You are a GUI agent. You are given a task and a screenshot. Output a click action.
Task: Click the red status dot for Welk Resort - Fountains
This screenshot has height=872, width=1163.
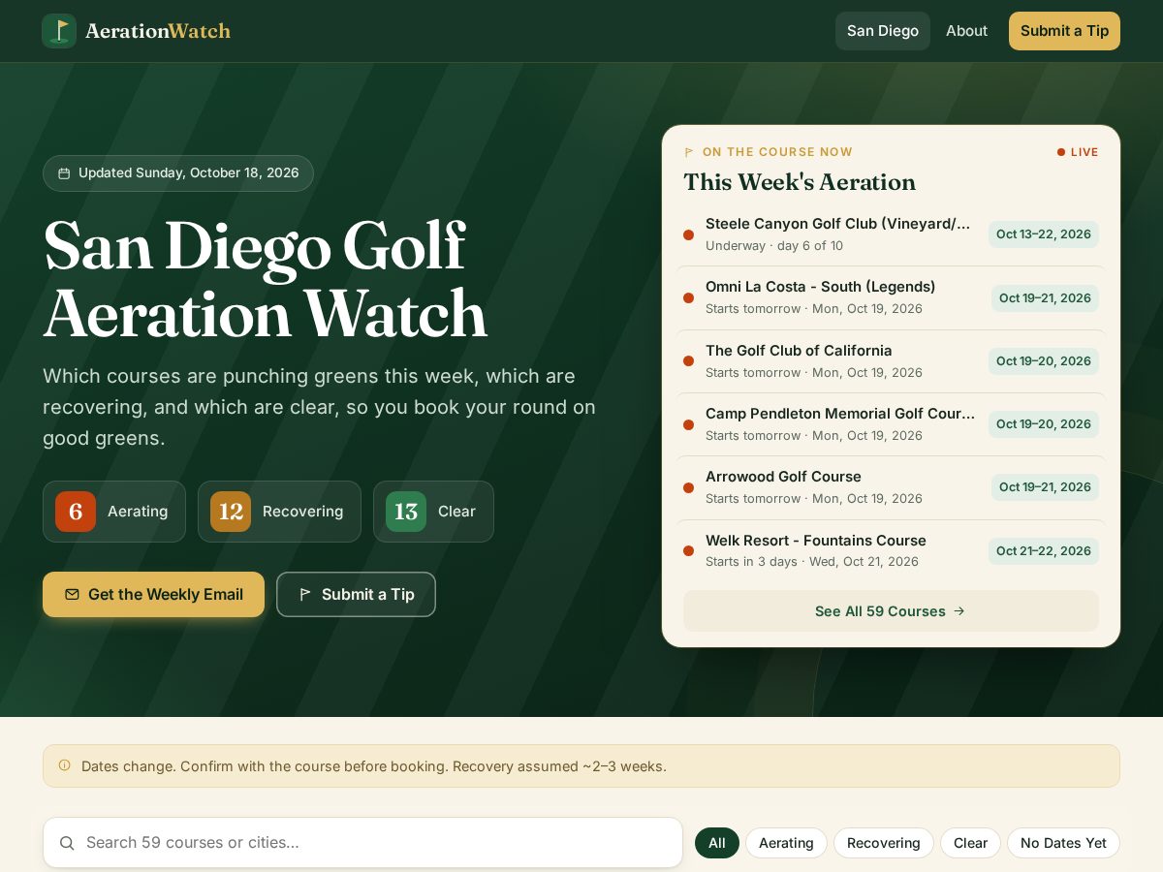click(688, 550)
